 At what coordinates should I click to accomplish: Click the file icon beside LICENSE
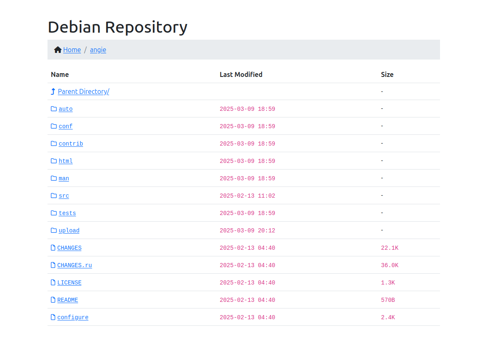pos(53,282)
